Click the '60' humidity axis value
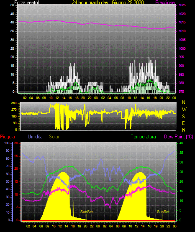Screen dimensions: 195x232 [8, 174]
